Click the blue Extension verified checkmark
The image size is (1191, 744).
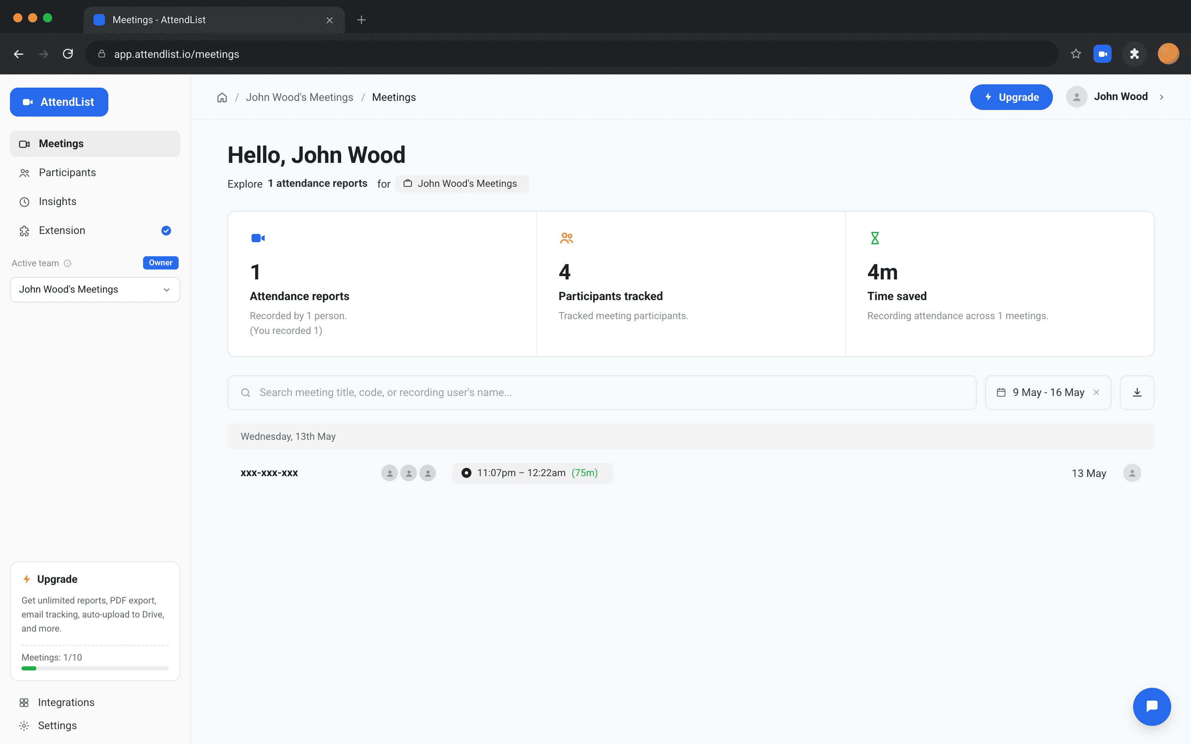166,231
